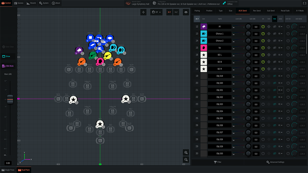Click the star icon of SE B row
Screen dimensions: 308x173
(x=204, y=62)
